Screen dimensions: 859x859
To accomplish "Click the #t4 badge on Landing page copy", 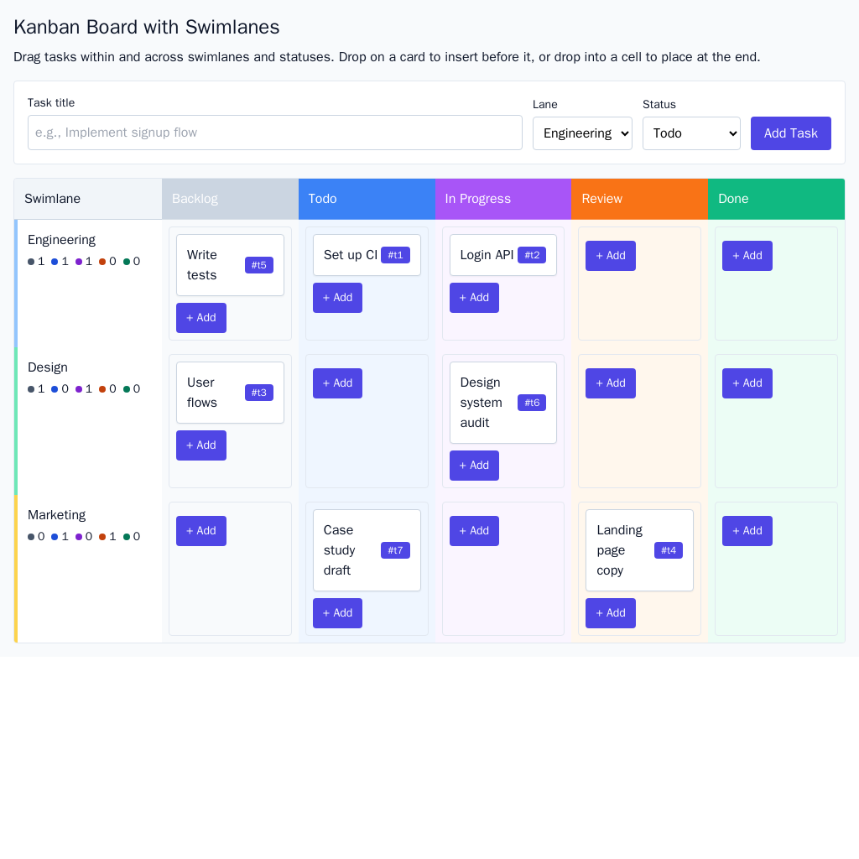I will 669,550.
